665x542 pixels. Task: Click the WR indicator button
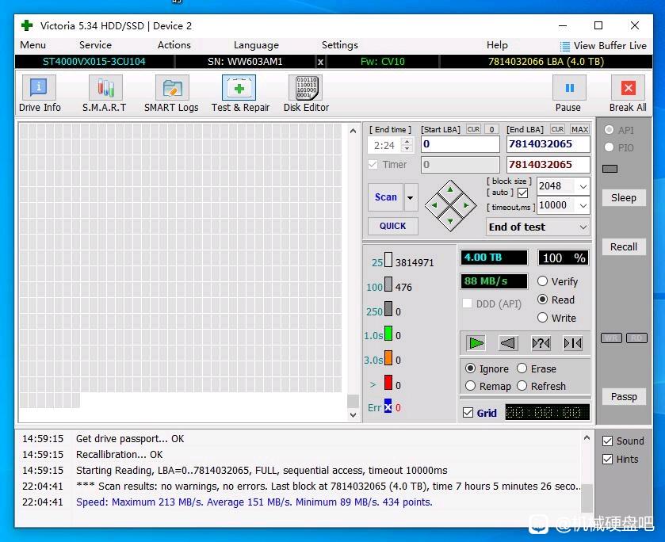tap(611, 338)
